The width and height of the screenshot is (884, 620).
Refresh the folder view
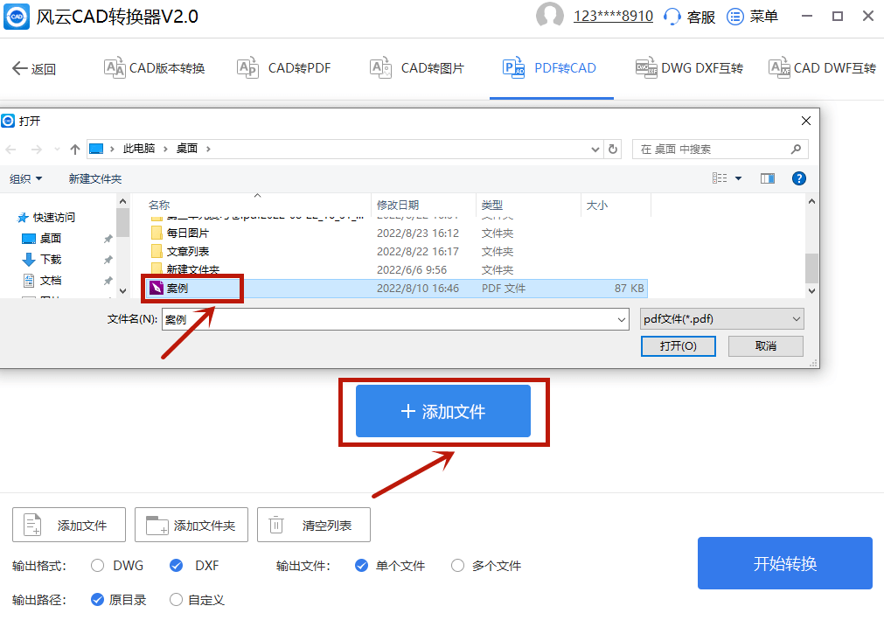click(x=613, y=150)
